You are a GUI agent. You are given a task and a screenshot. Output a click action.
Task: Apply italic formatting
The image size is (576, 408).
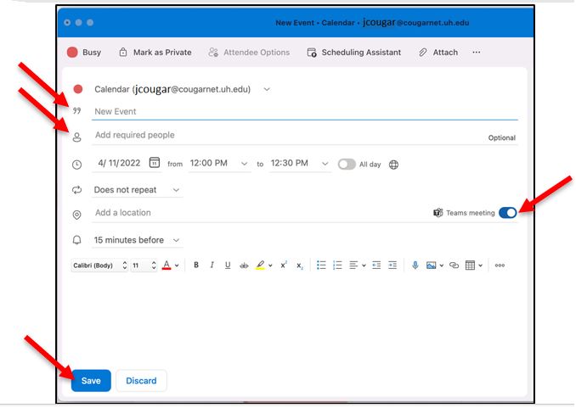click(x=212, y=265)
